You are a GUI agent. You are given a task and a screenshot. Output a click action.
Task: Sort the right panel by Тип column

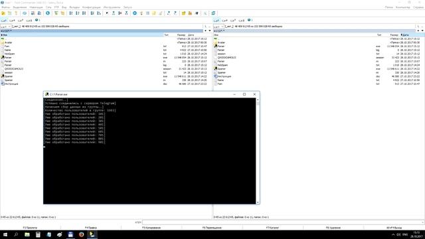(379, 35)
